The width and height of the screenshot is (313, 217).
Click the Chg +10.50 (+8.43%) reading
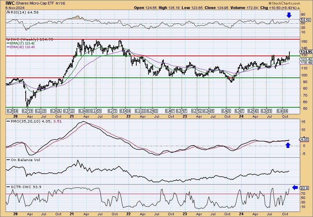tap(279, 8)
